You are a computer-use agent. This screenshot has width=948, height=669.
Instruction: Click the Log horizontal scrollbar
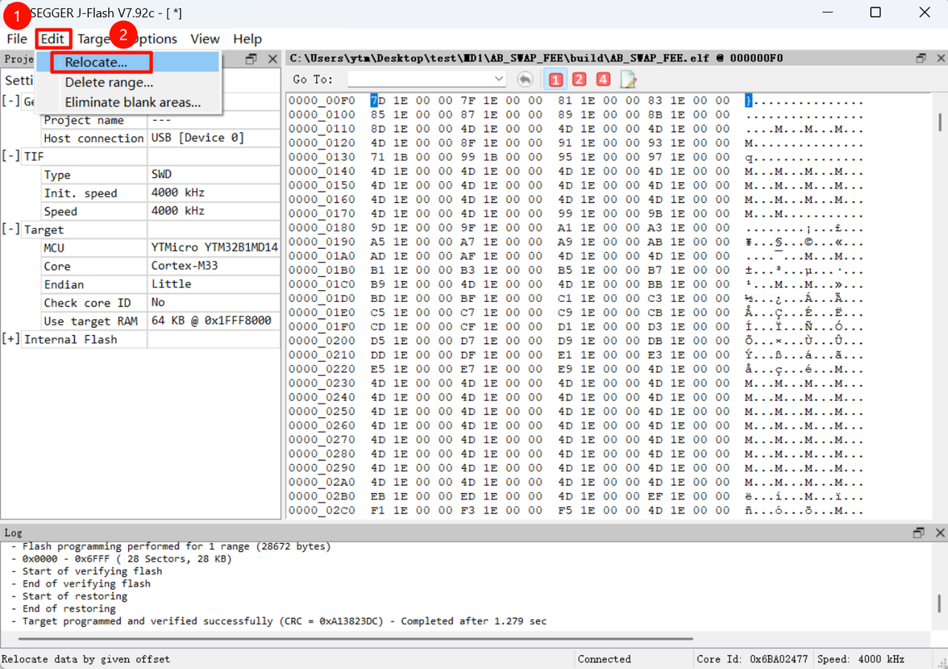point(357,638)
